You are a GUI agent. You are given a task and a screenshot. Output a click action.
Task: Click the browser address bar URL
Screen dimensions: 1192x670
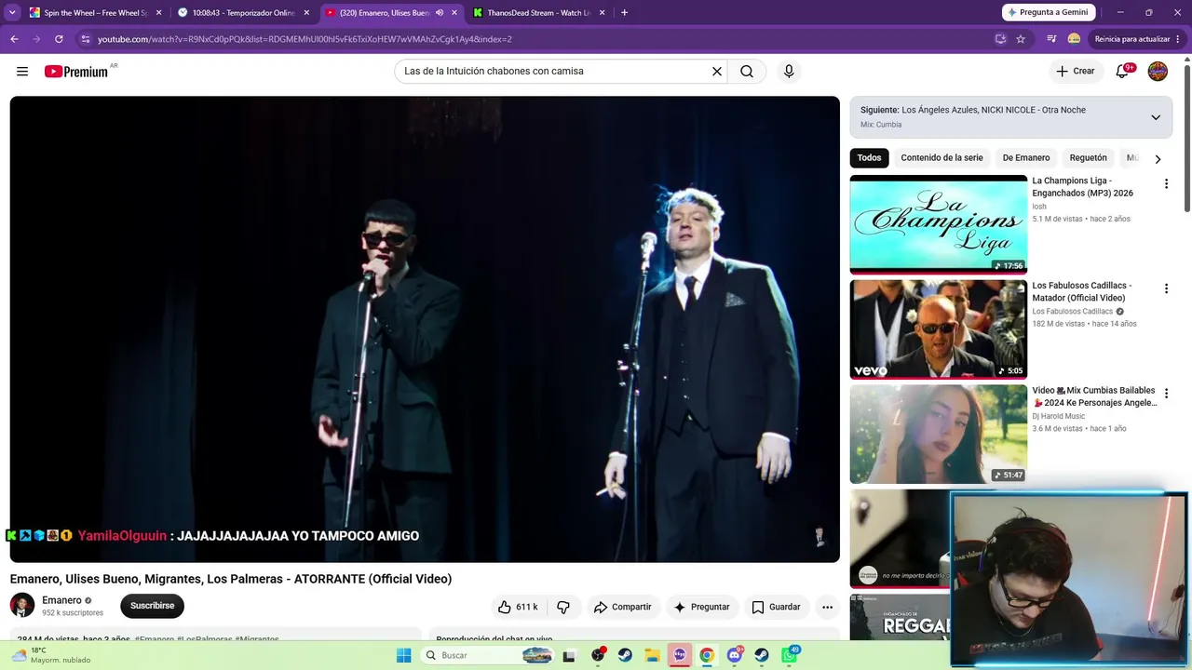click(305, 39)
